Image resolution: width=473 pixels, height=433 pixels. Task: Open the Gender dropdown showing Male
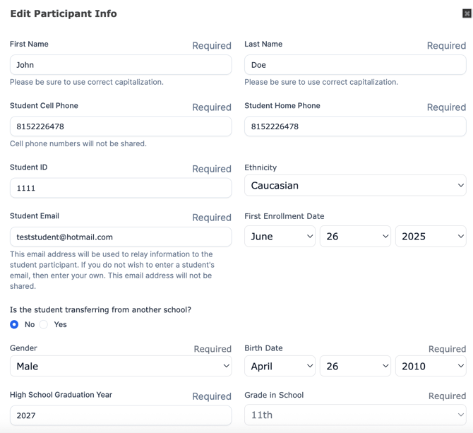coord(121,366)
